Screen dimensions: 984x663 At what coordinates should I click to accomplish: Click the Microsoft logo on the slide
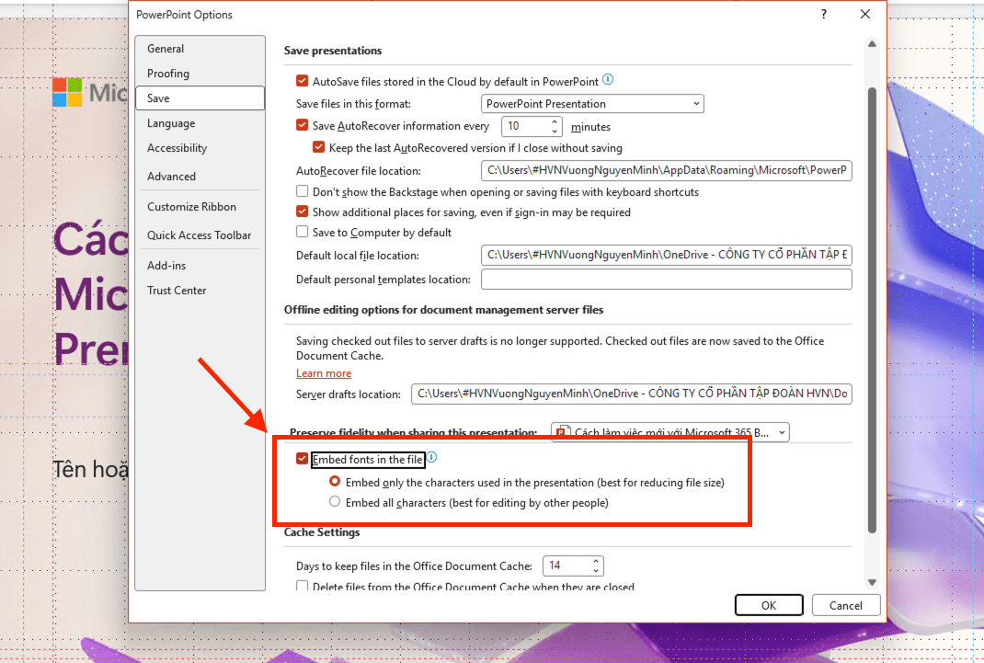click(x=67, y=92)
